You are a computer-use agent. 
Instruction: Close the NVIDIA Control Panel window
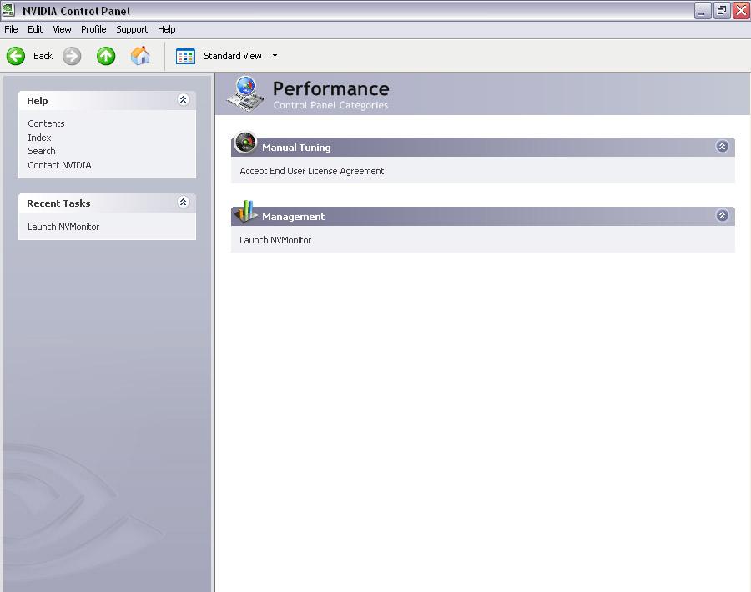[x=741, y=11]
